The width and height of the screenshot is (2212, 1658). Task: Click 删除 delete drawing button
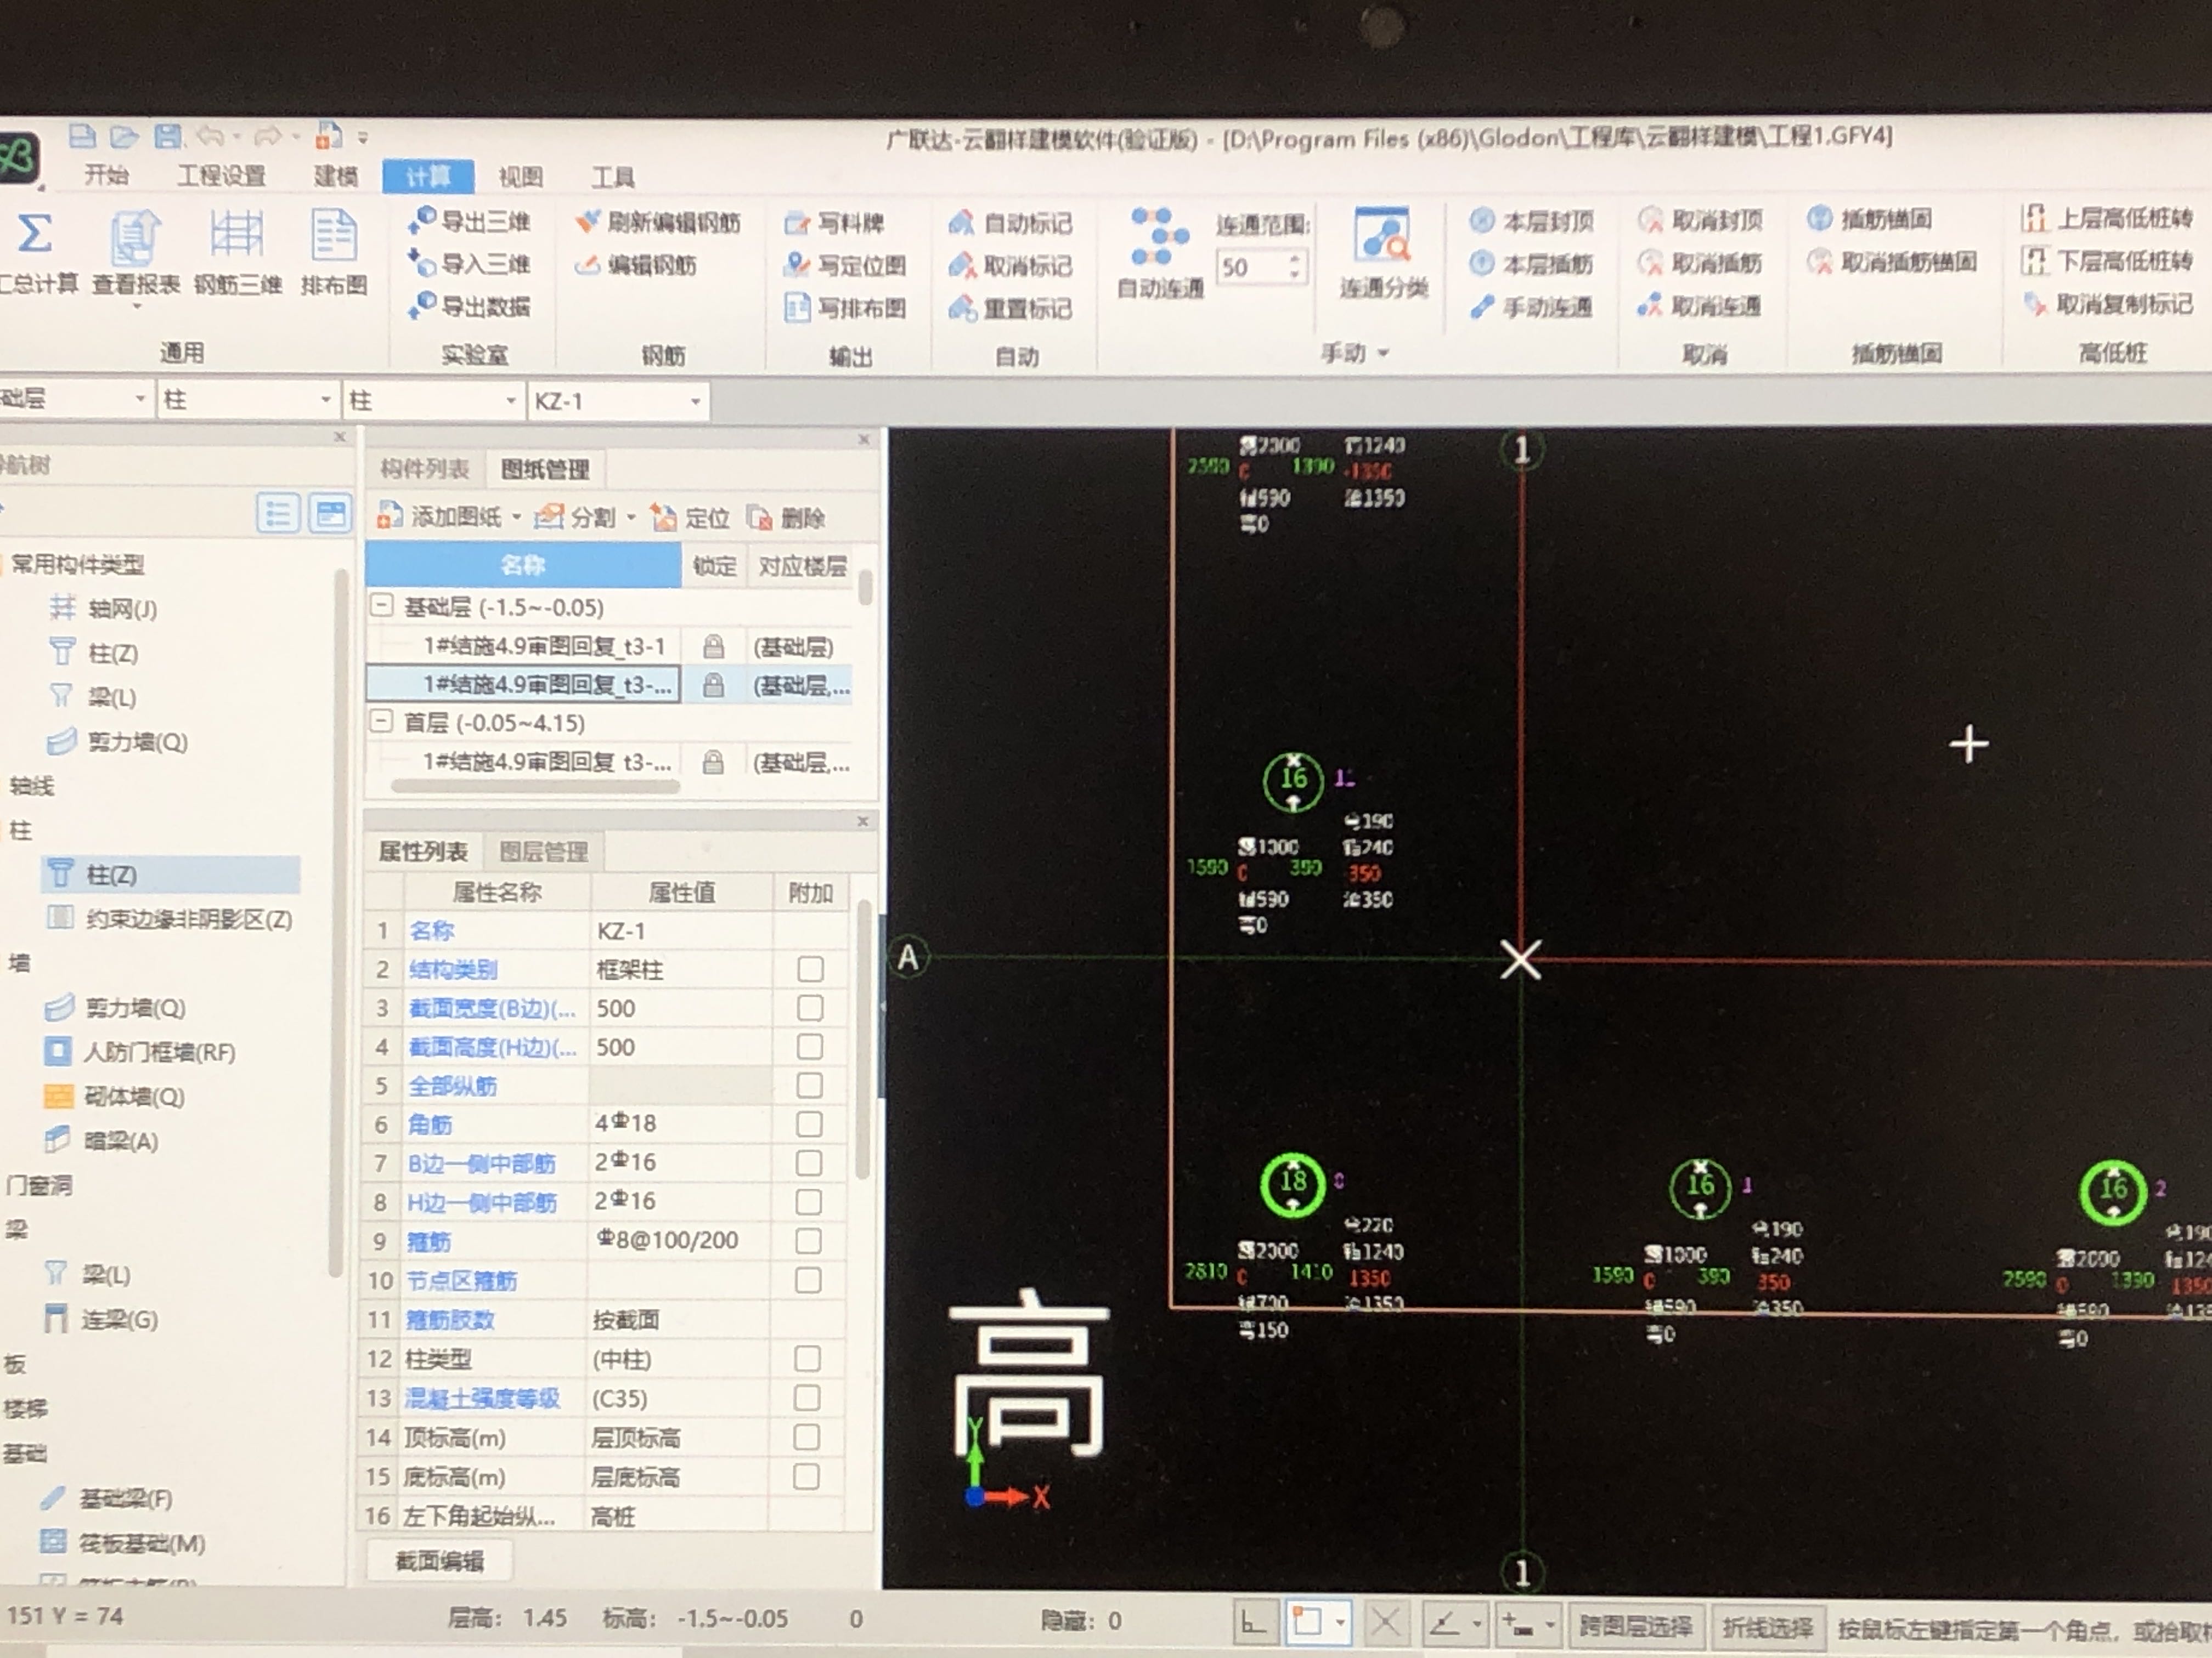pos(786,518)
